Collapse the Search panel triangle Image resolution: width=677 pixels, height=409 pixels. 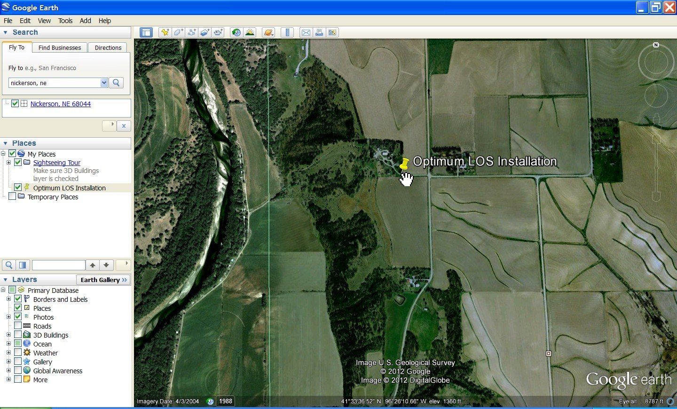click(6, 32)
